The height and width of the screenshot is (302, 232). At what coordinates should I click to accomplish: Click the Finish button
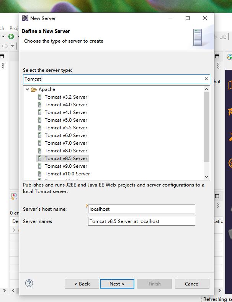[x=155, y=284]
